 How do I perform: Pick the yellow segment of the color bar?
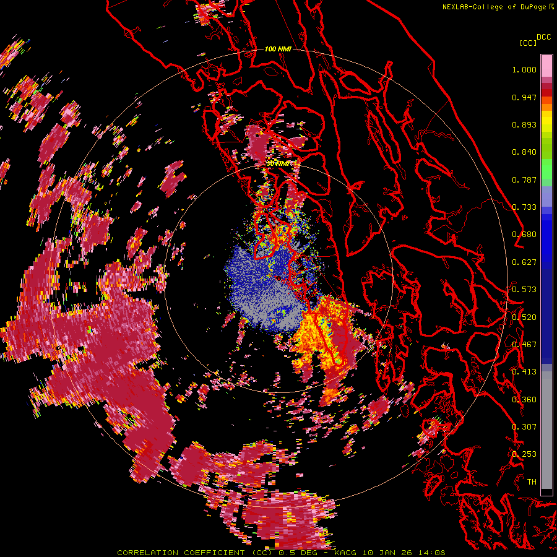point(546,122)
